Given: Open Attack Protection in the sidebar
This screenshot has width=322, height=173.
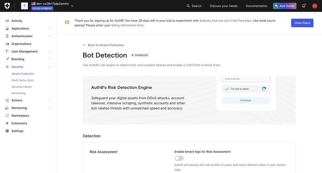Looking at the screenshot, I should pyautogui.click(x=23, y=74).
